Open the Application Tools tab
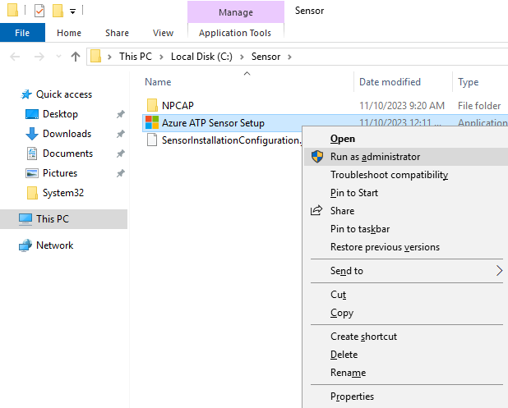The height and width of the screenshot is (408, 508). pos(235,33)
